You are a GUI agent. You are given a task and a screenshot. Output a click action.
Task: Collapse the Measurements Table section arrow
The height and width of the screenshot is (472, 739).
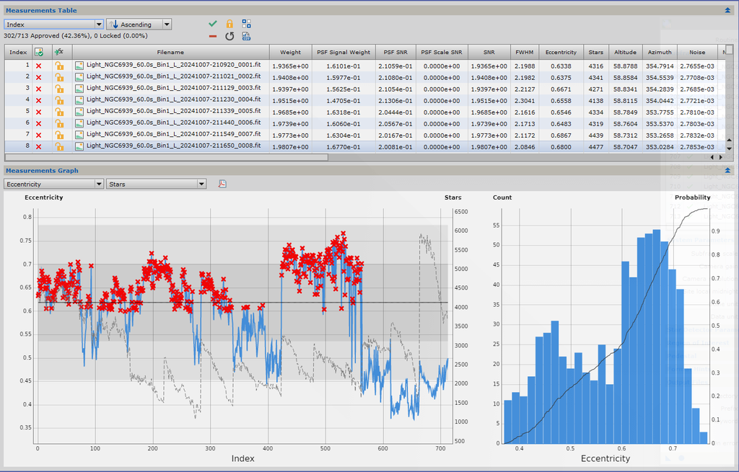tap(727, 10)
